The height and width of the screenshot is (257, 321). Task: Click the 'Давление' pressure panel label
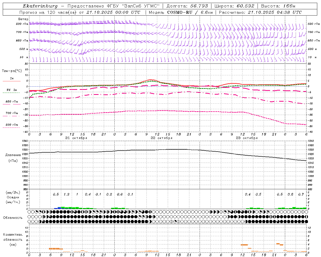pos(13,155)
